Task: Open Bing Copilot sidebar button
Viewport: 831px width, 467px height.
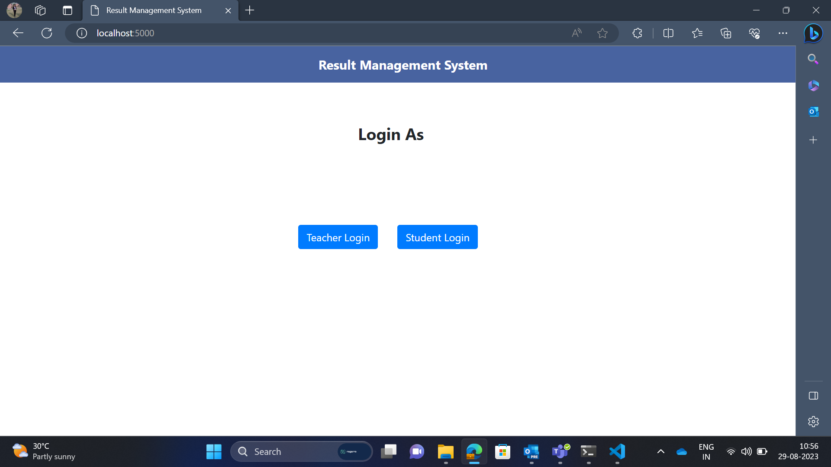Action: [x=813, y=33]
